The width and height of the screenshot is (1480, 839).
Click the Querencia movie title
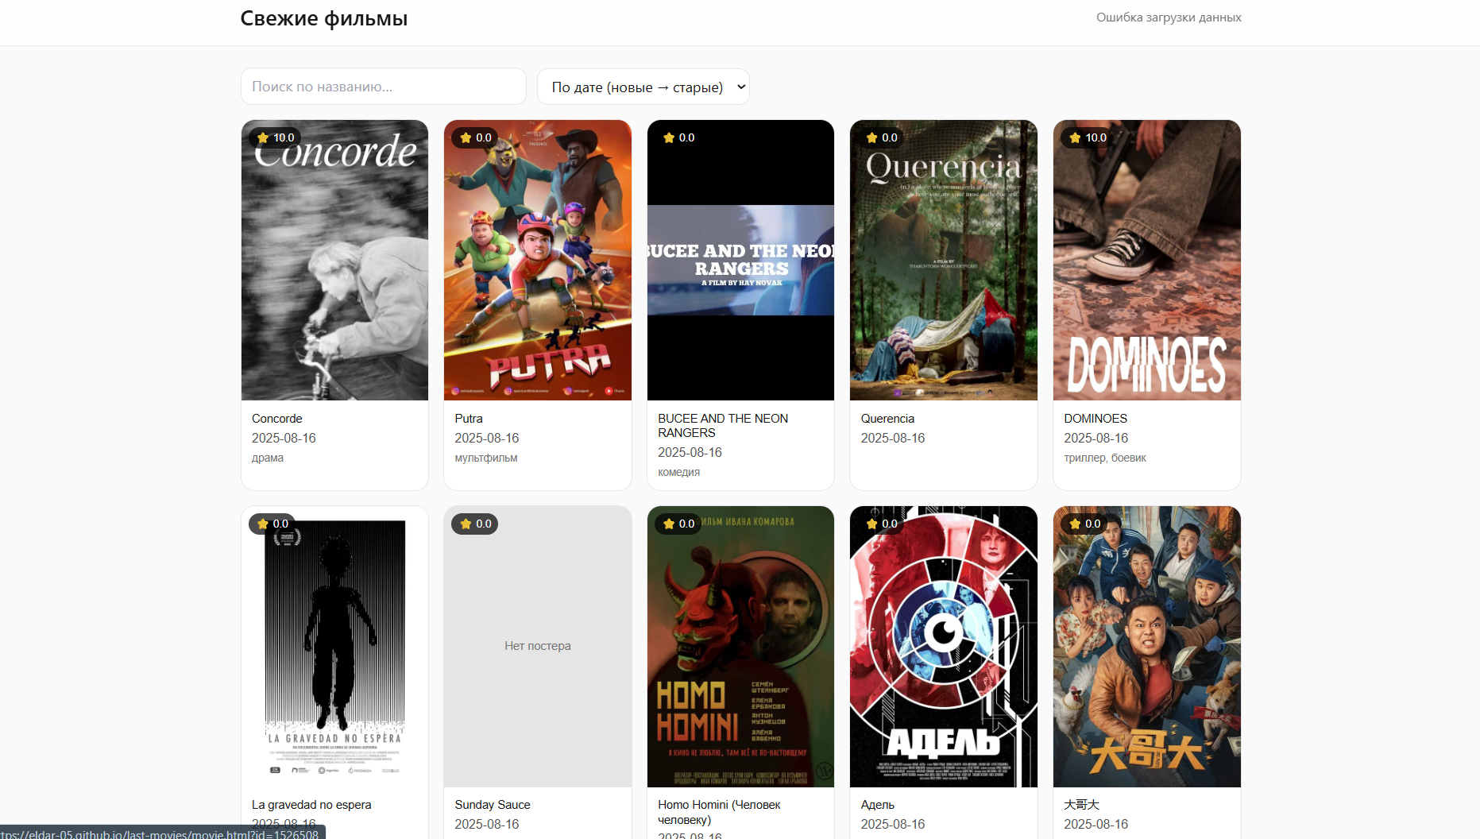[x=887, y=419]
